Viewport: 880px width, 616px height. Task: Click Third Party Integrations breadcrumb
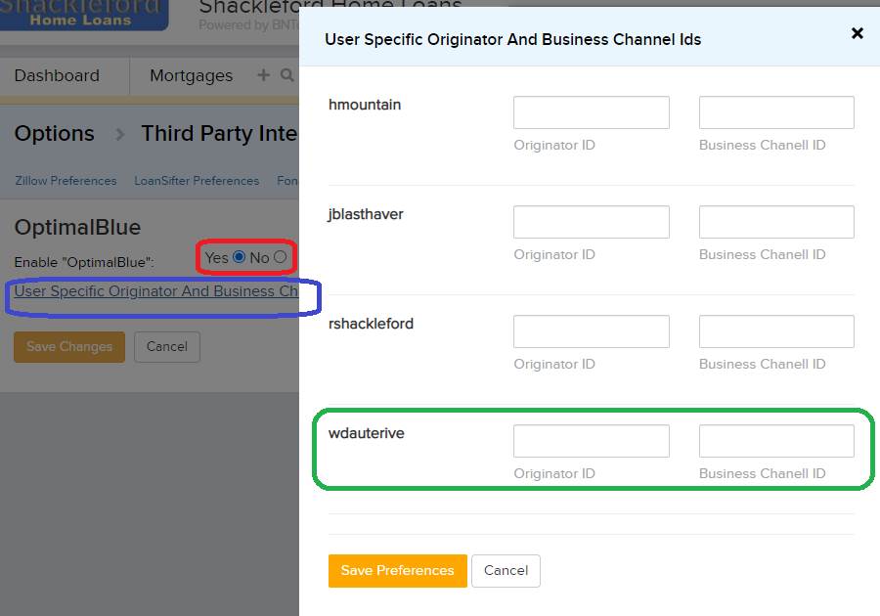click(219, 134)
